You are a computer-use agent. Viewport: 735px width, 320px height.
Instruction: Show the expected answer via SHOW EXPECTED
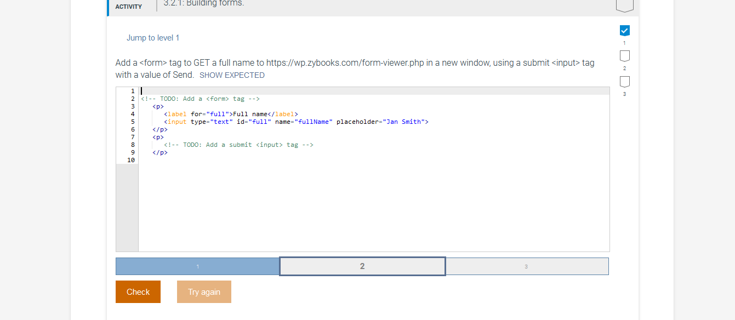[x=232, y=75]
